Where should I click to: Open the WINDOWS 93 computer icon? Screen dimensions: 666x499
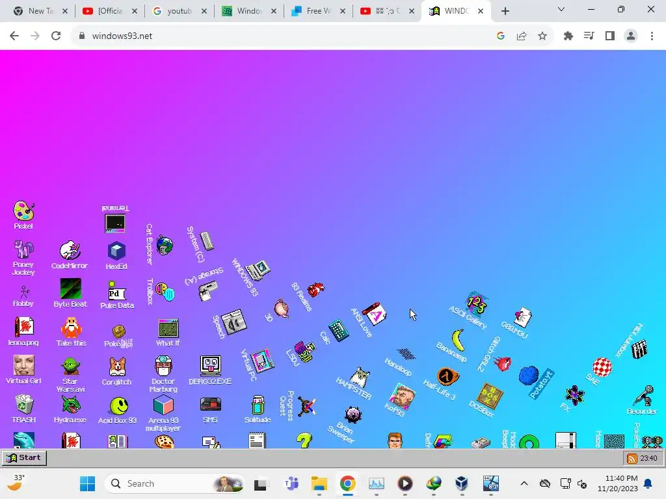(258, 270)
